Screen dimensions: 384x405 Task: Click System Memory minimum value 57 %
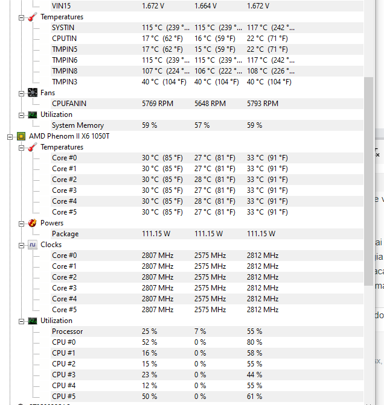pos(202,125)
